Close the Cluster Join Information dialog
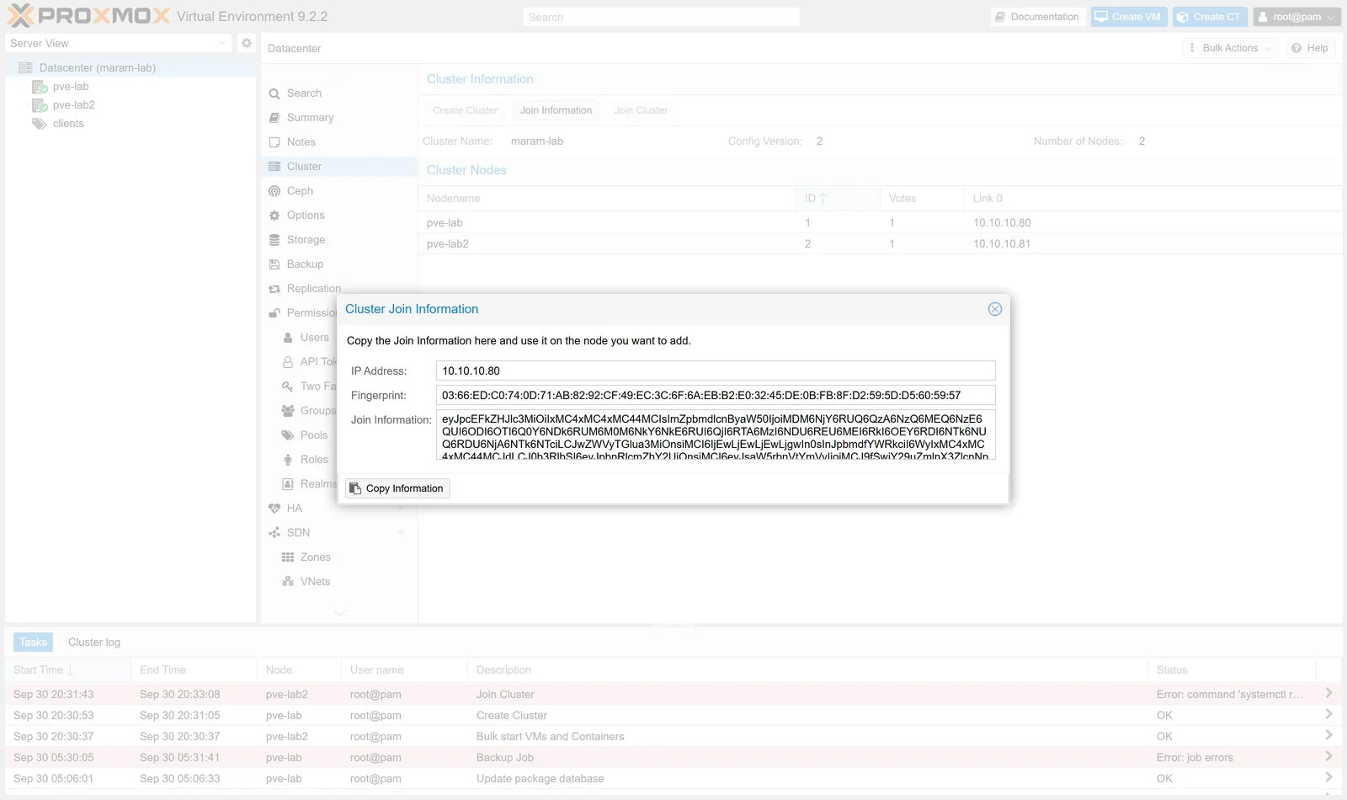This screenshot has height=800, width=1347. tap(994, 309)
